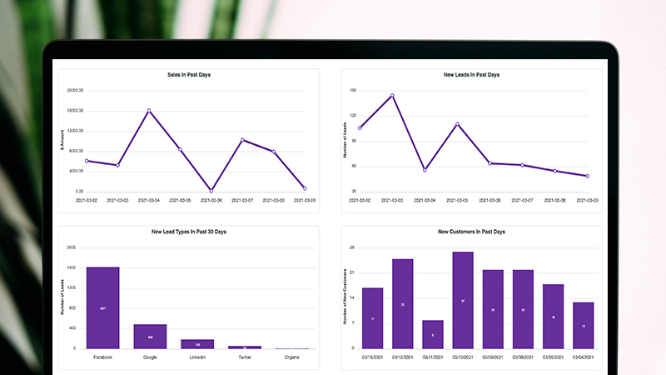Click the 'Sales In Past Days' chart title
666x375 pixels.
189,75
